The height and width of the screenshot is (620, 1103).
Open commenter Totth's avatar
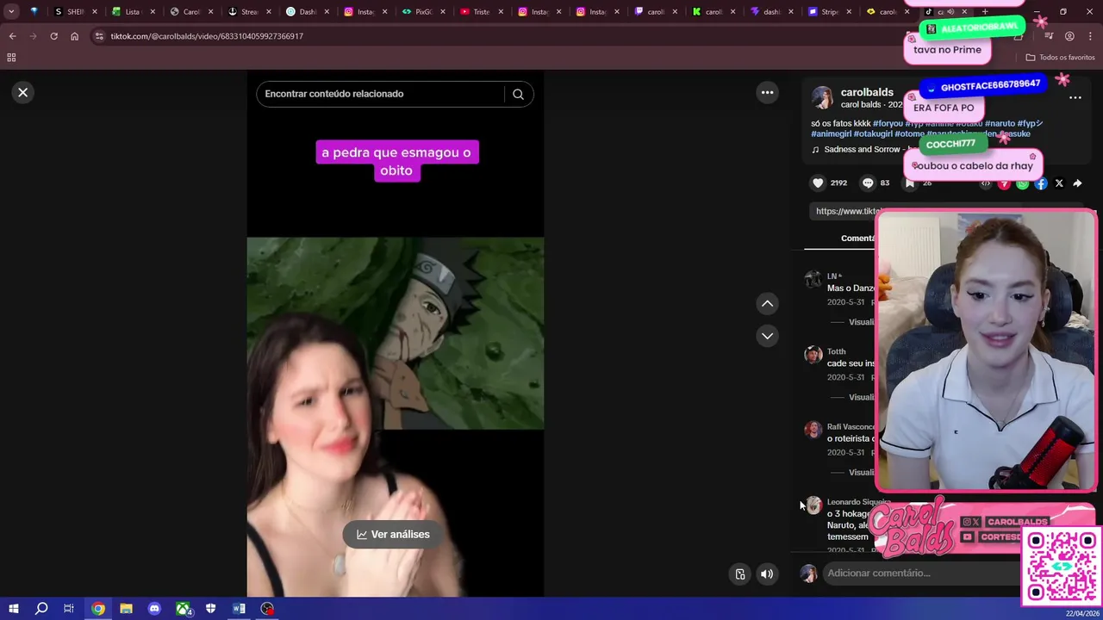pos(813,355)
